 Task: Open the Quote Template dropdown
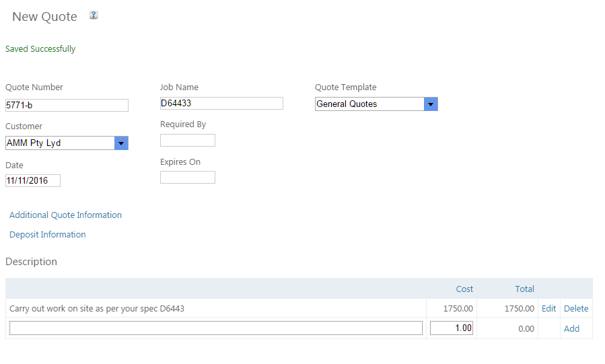[x=431, y=104]
